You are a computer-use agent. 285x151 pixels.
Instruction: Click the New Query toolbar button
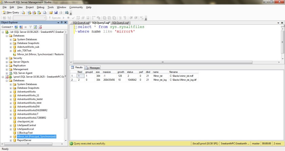(11, 12)
